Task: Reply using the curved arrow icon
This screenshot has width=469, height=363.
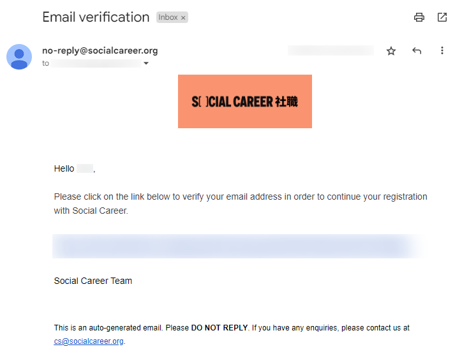Action: [417, 51]
